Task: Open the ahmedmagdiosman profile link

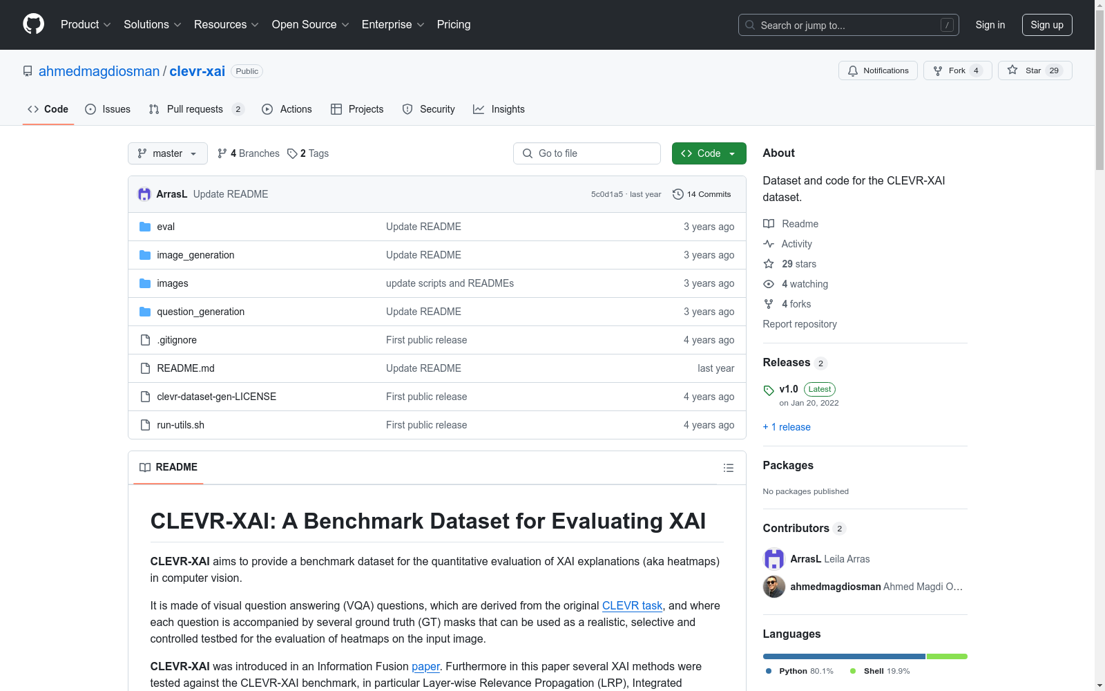Action: point(99,71)
